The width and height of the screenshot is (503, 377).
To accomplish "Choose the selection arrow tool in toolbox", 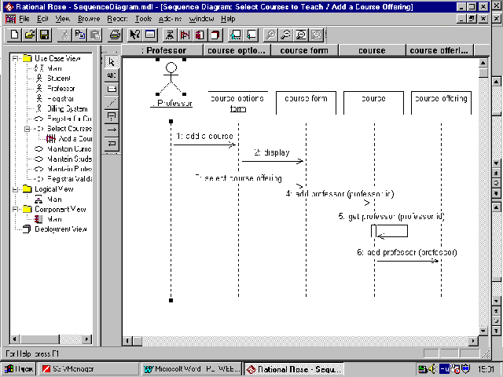I will coord(112,61).
